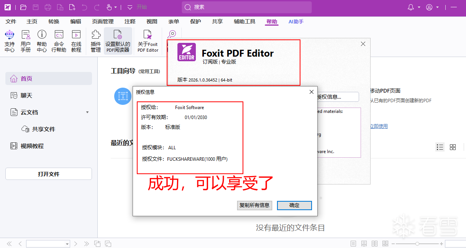Image resolution: width=466 pixels, height=248 pixels.
Task: Click 设置默认的PDF阅读器 icon
Action: click(118, 41)
